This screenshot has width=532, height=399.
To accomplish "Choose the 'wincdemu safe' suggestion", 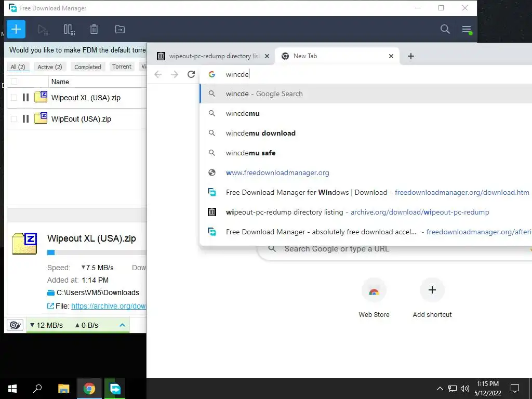I will click(x=366, y=153).
